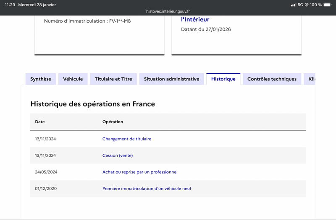Screen dimensions: 336x220
Task: Open the Changement de titulaire operation
Action: pyautogui.click(x=127, y=139)
